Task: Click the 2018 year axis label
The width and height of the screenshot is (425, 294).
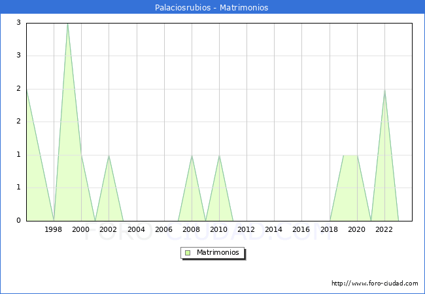Action: [x=329, y=229]
